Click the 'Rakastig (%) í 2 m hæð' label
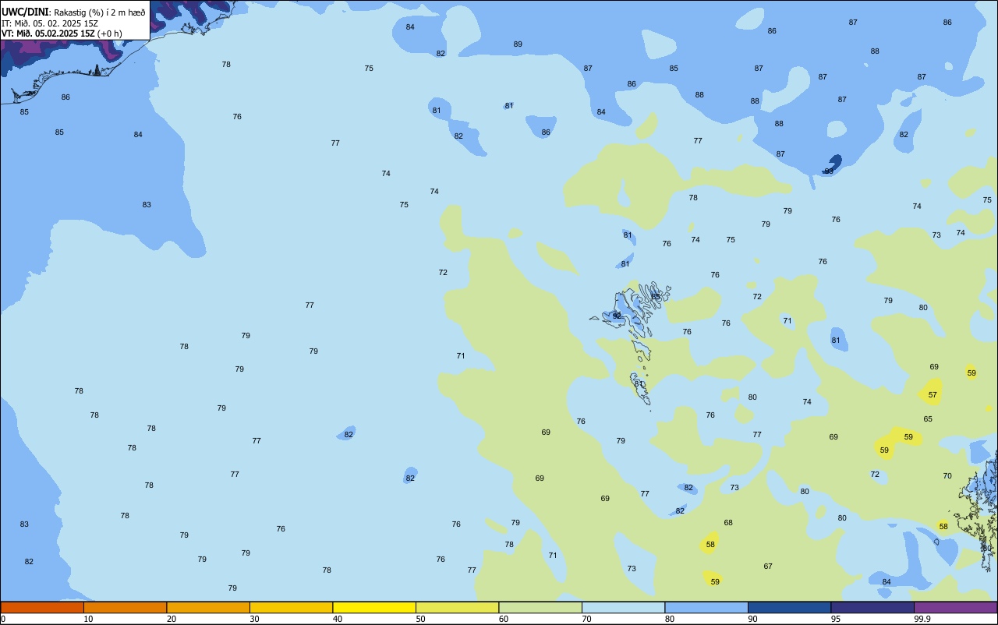The image size is (998, 625). (x=99, y=12)
